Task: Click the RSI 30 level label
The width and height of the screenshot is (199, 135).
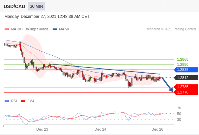Action: point(179,119)
